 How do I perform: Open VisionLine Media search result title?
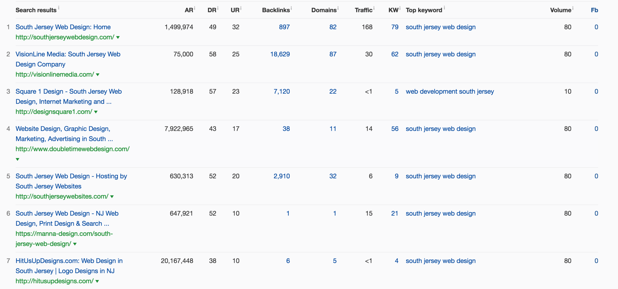tap(68, 54)
